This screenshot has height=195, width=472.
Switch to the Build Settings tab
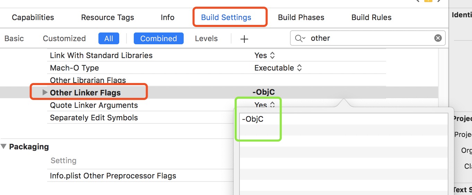pyautogui.click(x=226, y=18)
